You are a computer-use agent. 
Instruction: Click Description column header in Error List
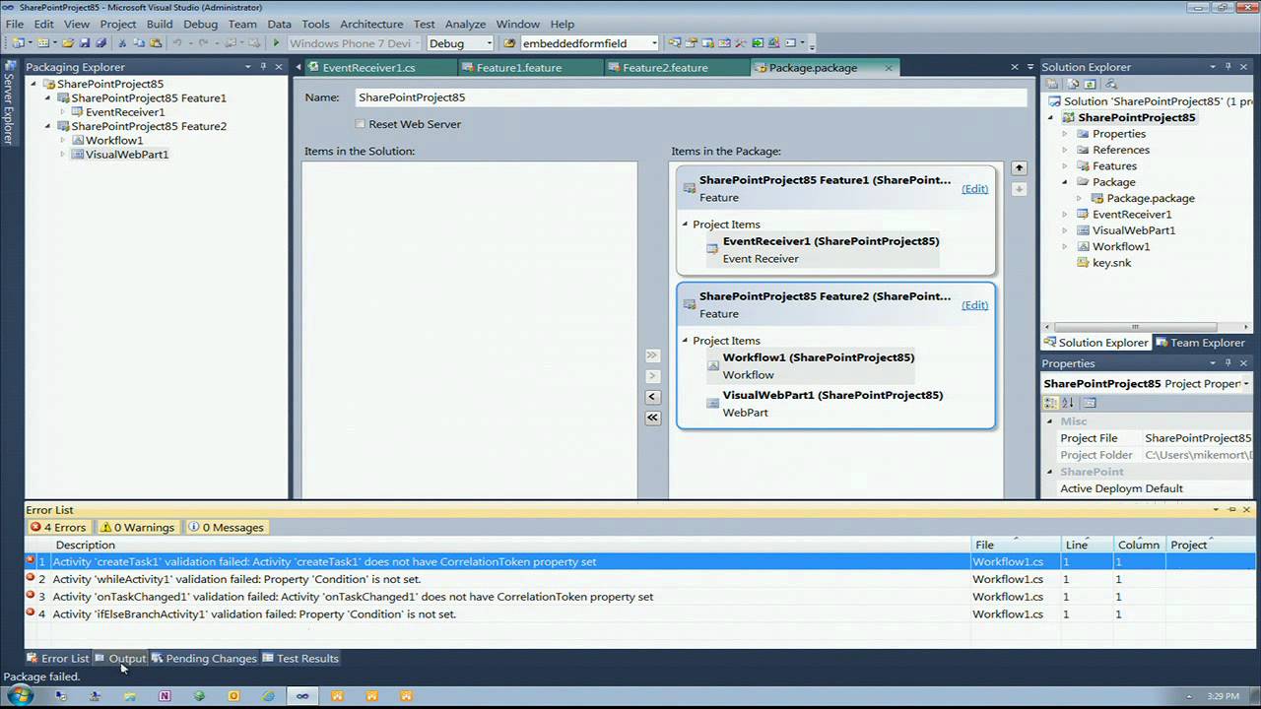click(512, 545)
